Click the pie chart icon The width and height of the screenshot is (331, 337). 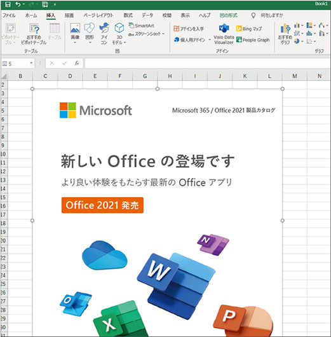point(297,41)
